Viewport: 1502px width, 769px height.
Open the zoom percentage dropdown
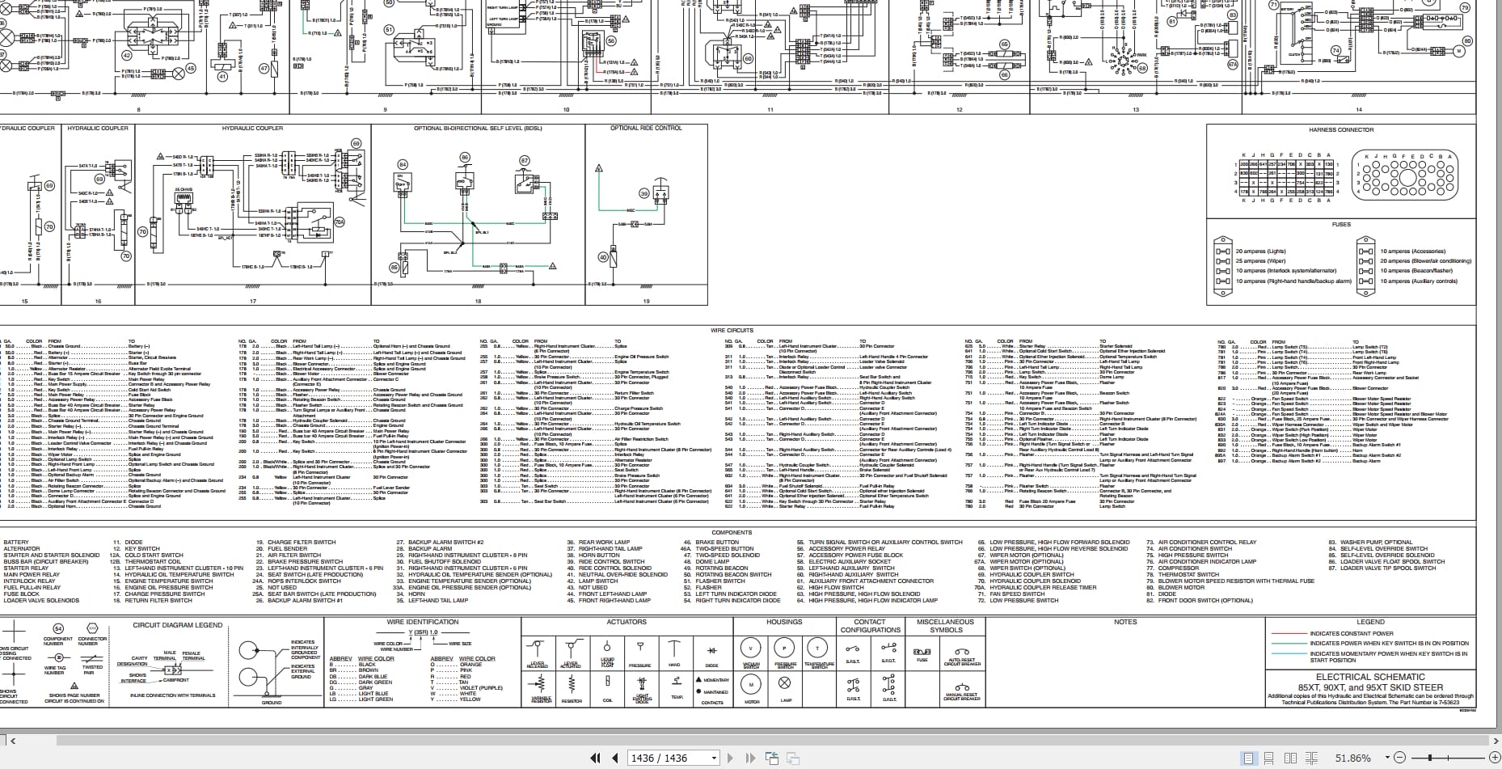tap(1387, 758)
